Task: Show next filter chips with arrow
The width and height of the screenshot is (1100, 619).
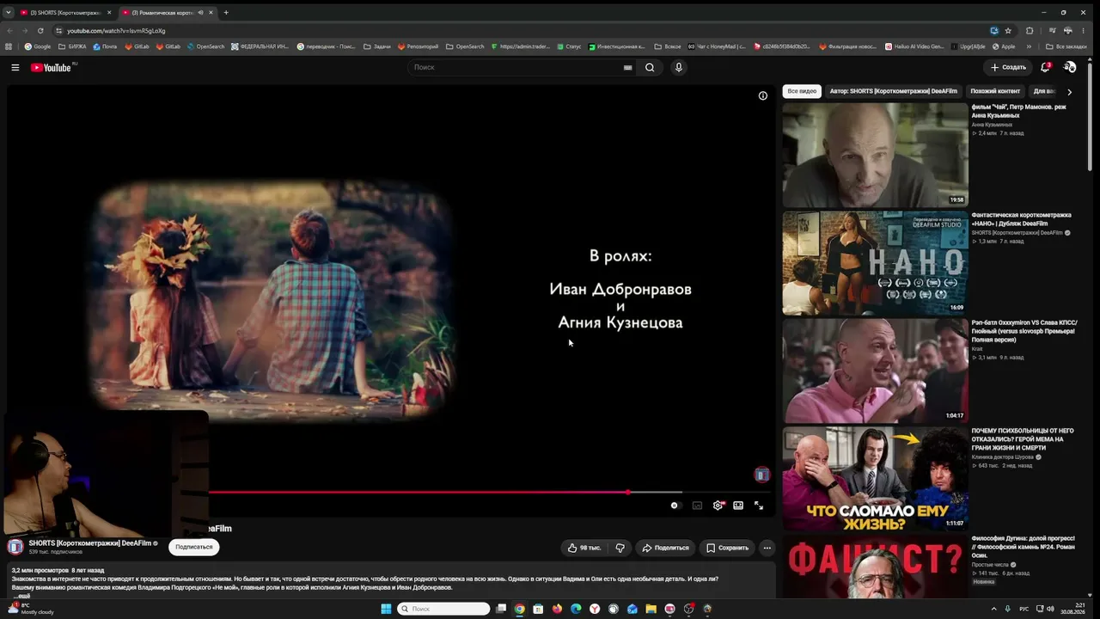Action: tap(1069, 91)
